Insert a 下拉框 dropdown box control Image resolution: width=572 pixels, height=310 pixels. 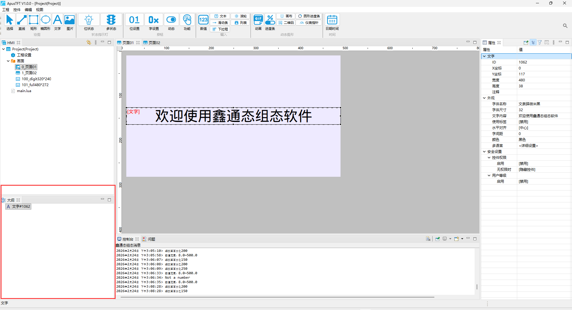[x=220, y=29]
